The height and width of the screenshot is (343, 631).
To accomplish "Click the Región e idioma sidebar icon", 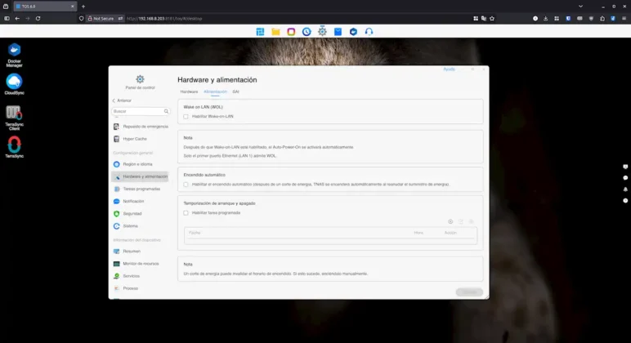I will 116,164.
